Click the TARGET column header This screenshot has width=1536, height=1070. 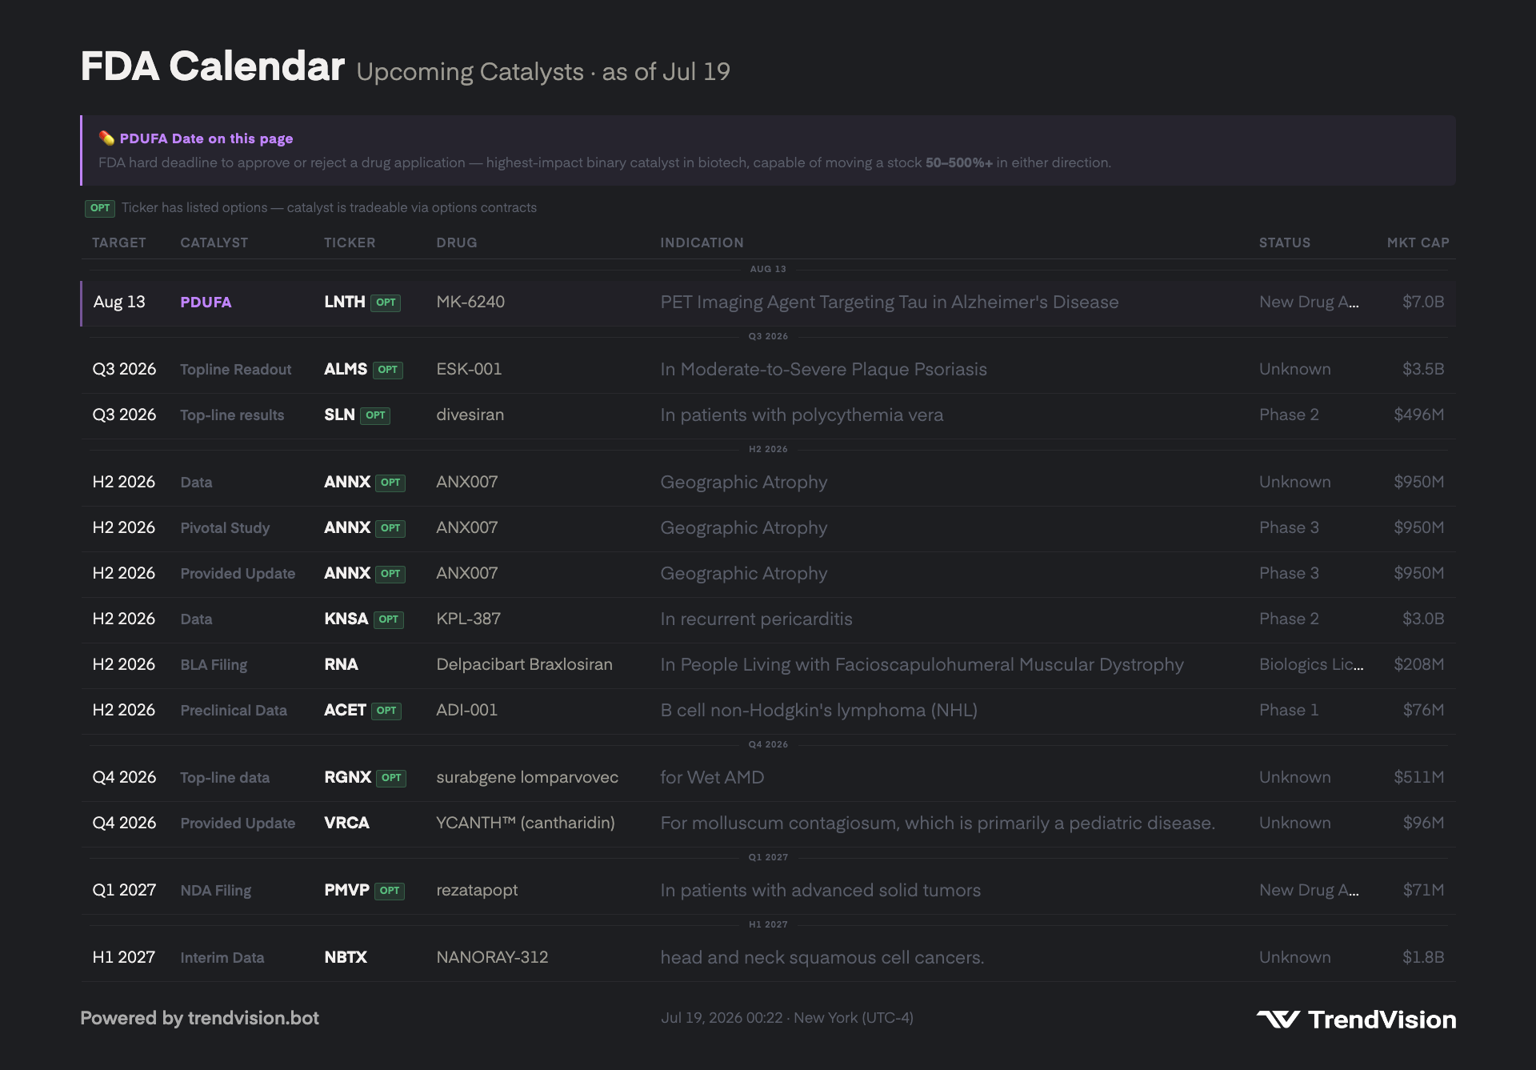pyautogui.click(x=119, y=242)
